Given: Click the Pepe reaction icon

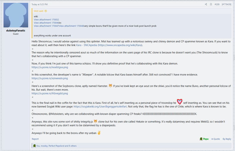Looking at the screenshot, I should pyautogui.click(x=201, y=139).
